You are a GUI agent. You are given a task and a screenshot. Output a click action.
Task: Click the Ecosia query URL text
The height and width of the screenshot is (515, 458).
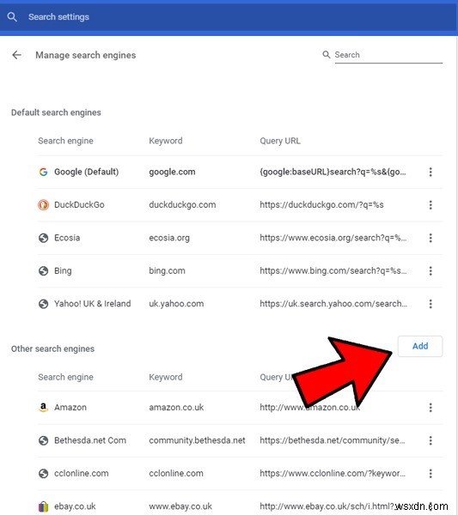tap(333, 238)
